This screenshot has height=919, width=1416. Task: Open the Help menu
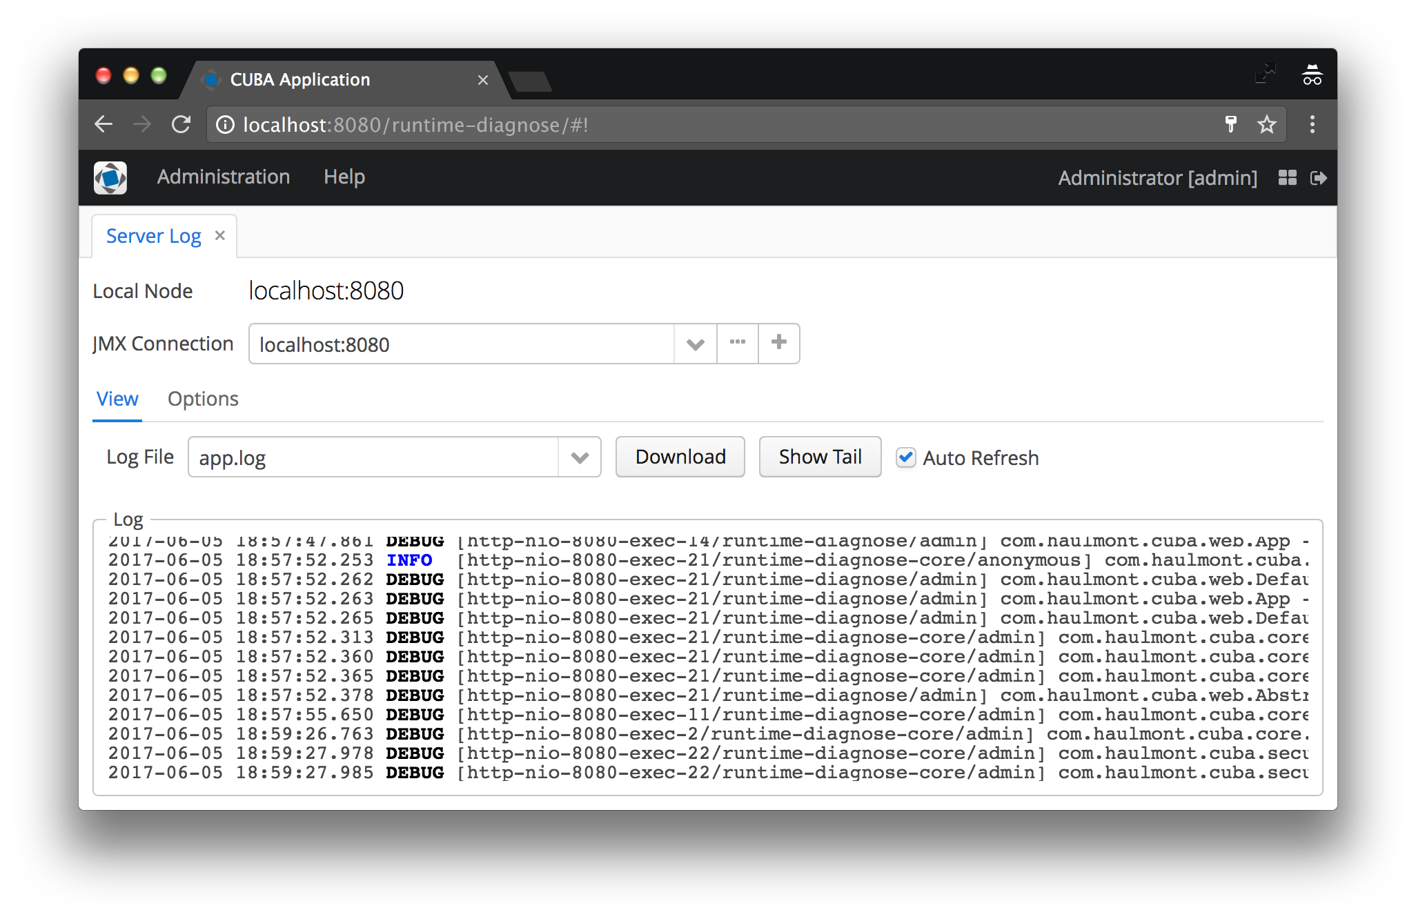(344, 177)
